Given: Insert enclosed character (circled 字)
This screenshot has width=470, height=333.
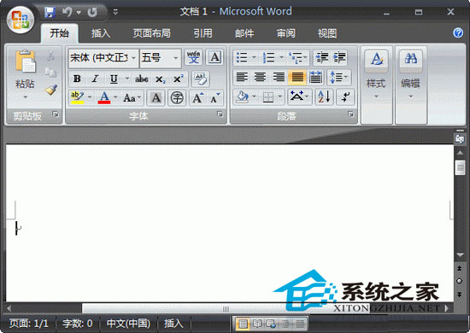Looking at the screenshot, I should (177, 97).
